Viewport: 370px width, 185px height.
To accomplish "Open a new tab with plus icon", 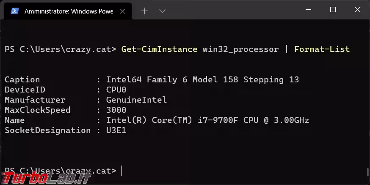I will (144, 11).
